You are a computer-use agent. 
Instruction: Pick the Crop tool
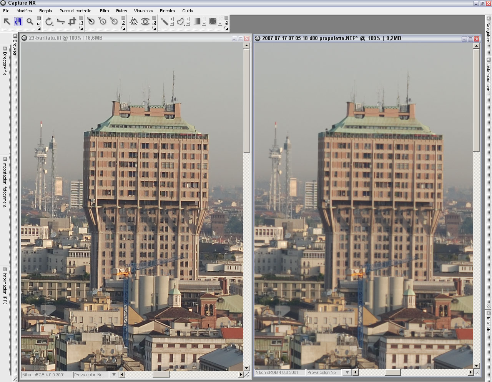point(72,22)
